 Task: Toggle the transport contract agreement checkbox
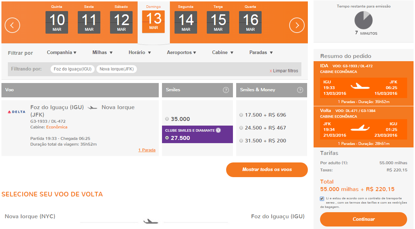[x=322, y=199]
